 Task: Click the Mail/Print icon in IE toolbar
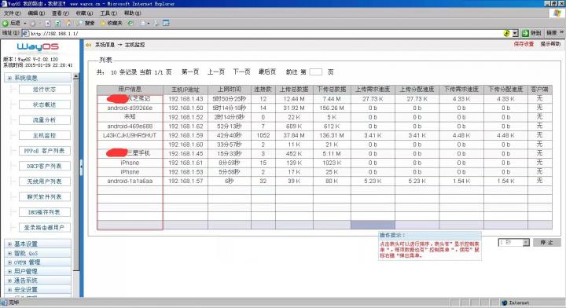pos(143,23)
